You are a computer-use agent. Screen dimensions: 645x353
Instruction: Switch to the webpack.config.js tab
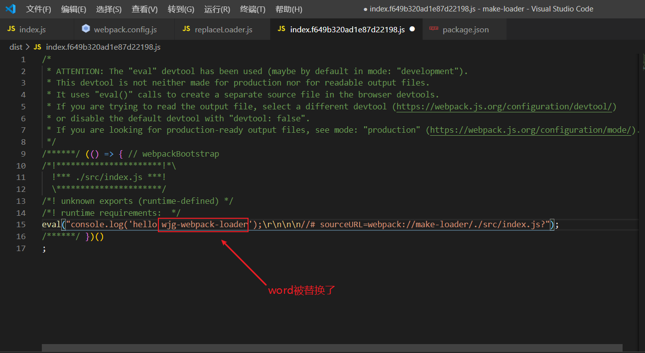pos(124,29)
